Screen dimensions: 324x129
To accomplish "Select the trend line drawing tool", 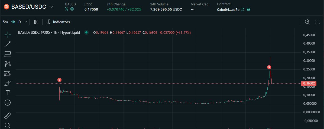I will pyautogui.click(x=8, y=44).
